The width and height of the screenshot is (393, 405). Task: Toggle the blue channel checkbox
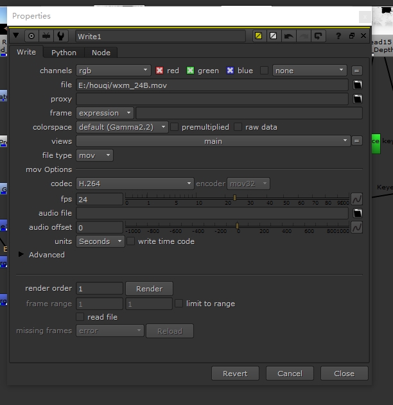click(x=230, y=71)
